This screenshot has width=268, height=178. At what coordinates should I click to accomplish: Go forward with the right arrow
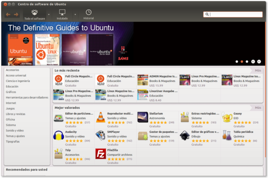click(x=16, y=15)
